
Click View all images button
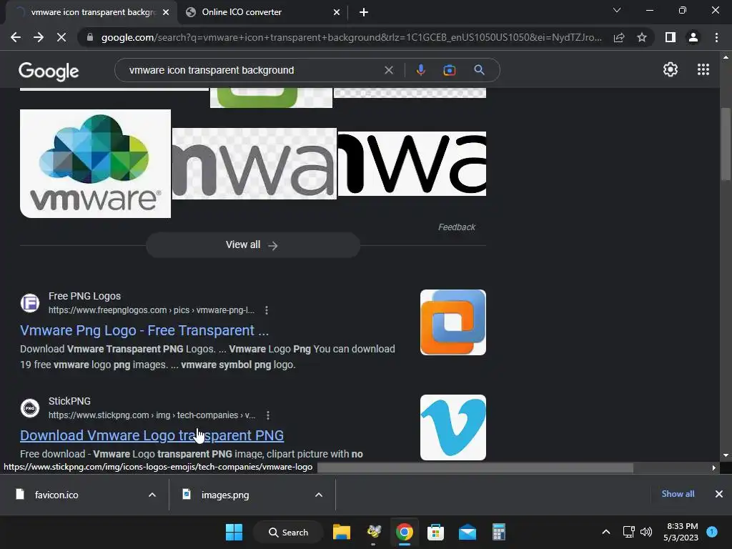point(252,245)
